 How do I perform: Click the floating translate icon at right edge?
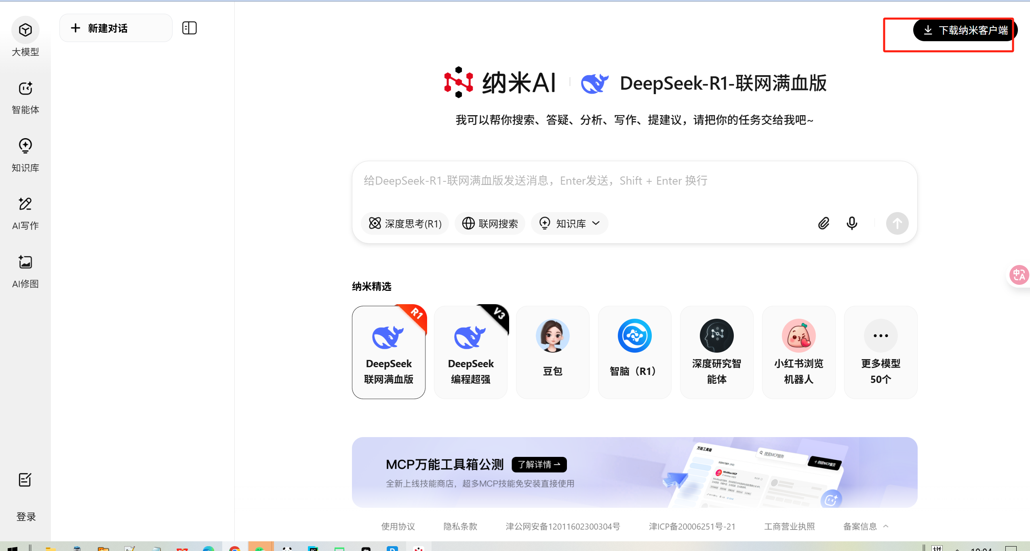pyautogui.click(x=1018, y=275)
